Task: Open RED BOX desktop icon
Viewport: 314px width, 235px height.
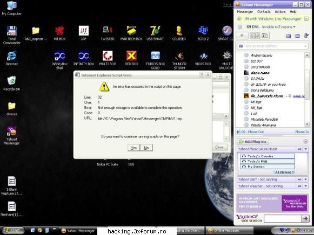Action: (x=131, y=58)
